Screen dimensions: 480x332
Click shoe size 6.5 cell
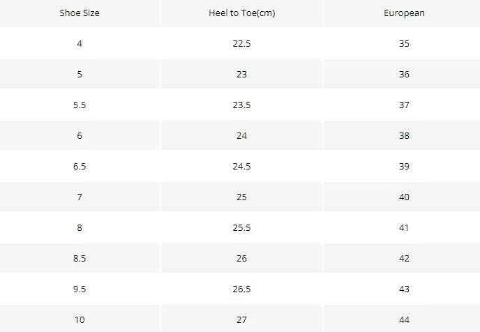tap(80, 166)
